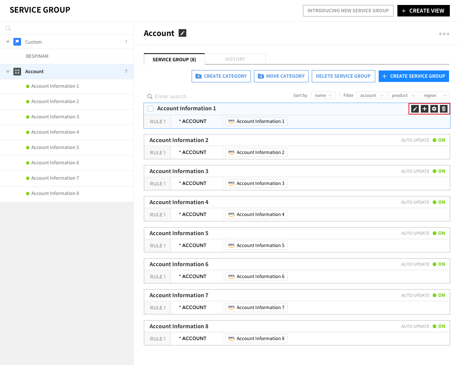
Task: Collapse the Account tree group arrow
Action: pos(8,72)
